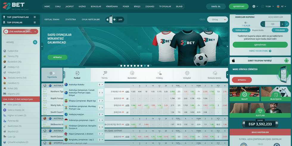Screen dimensions: 292x146
Task: Expand Avstraliya Kuboku submenu arrow
Action: coord(102,85)
